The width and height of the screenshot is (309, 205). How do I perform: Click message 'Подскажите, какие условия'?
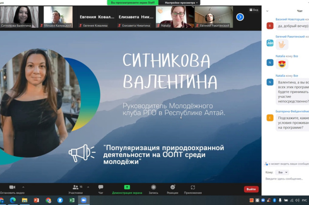click(x=293, y=123)
